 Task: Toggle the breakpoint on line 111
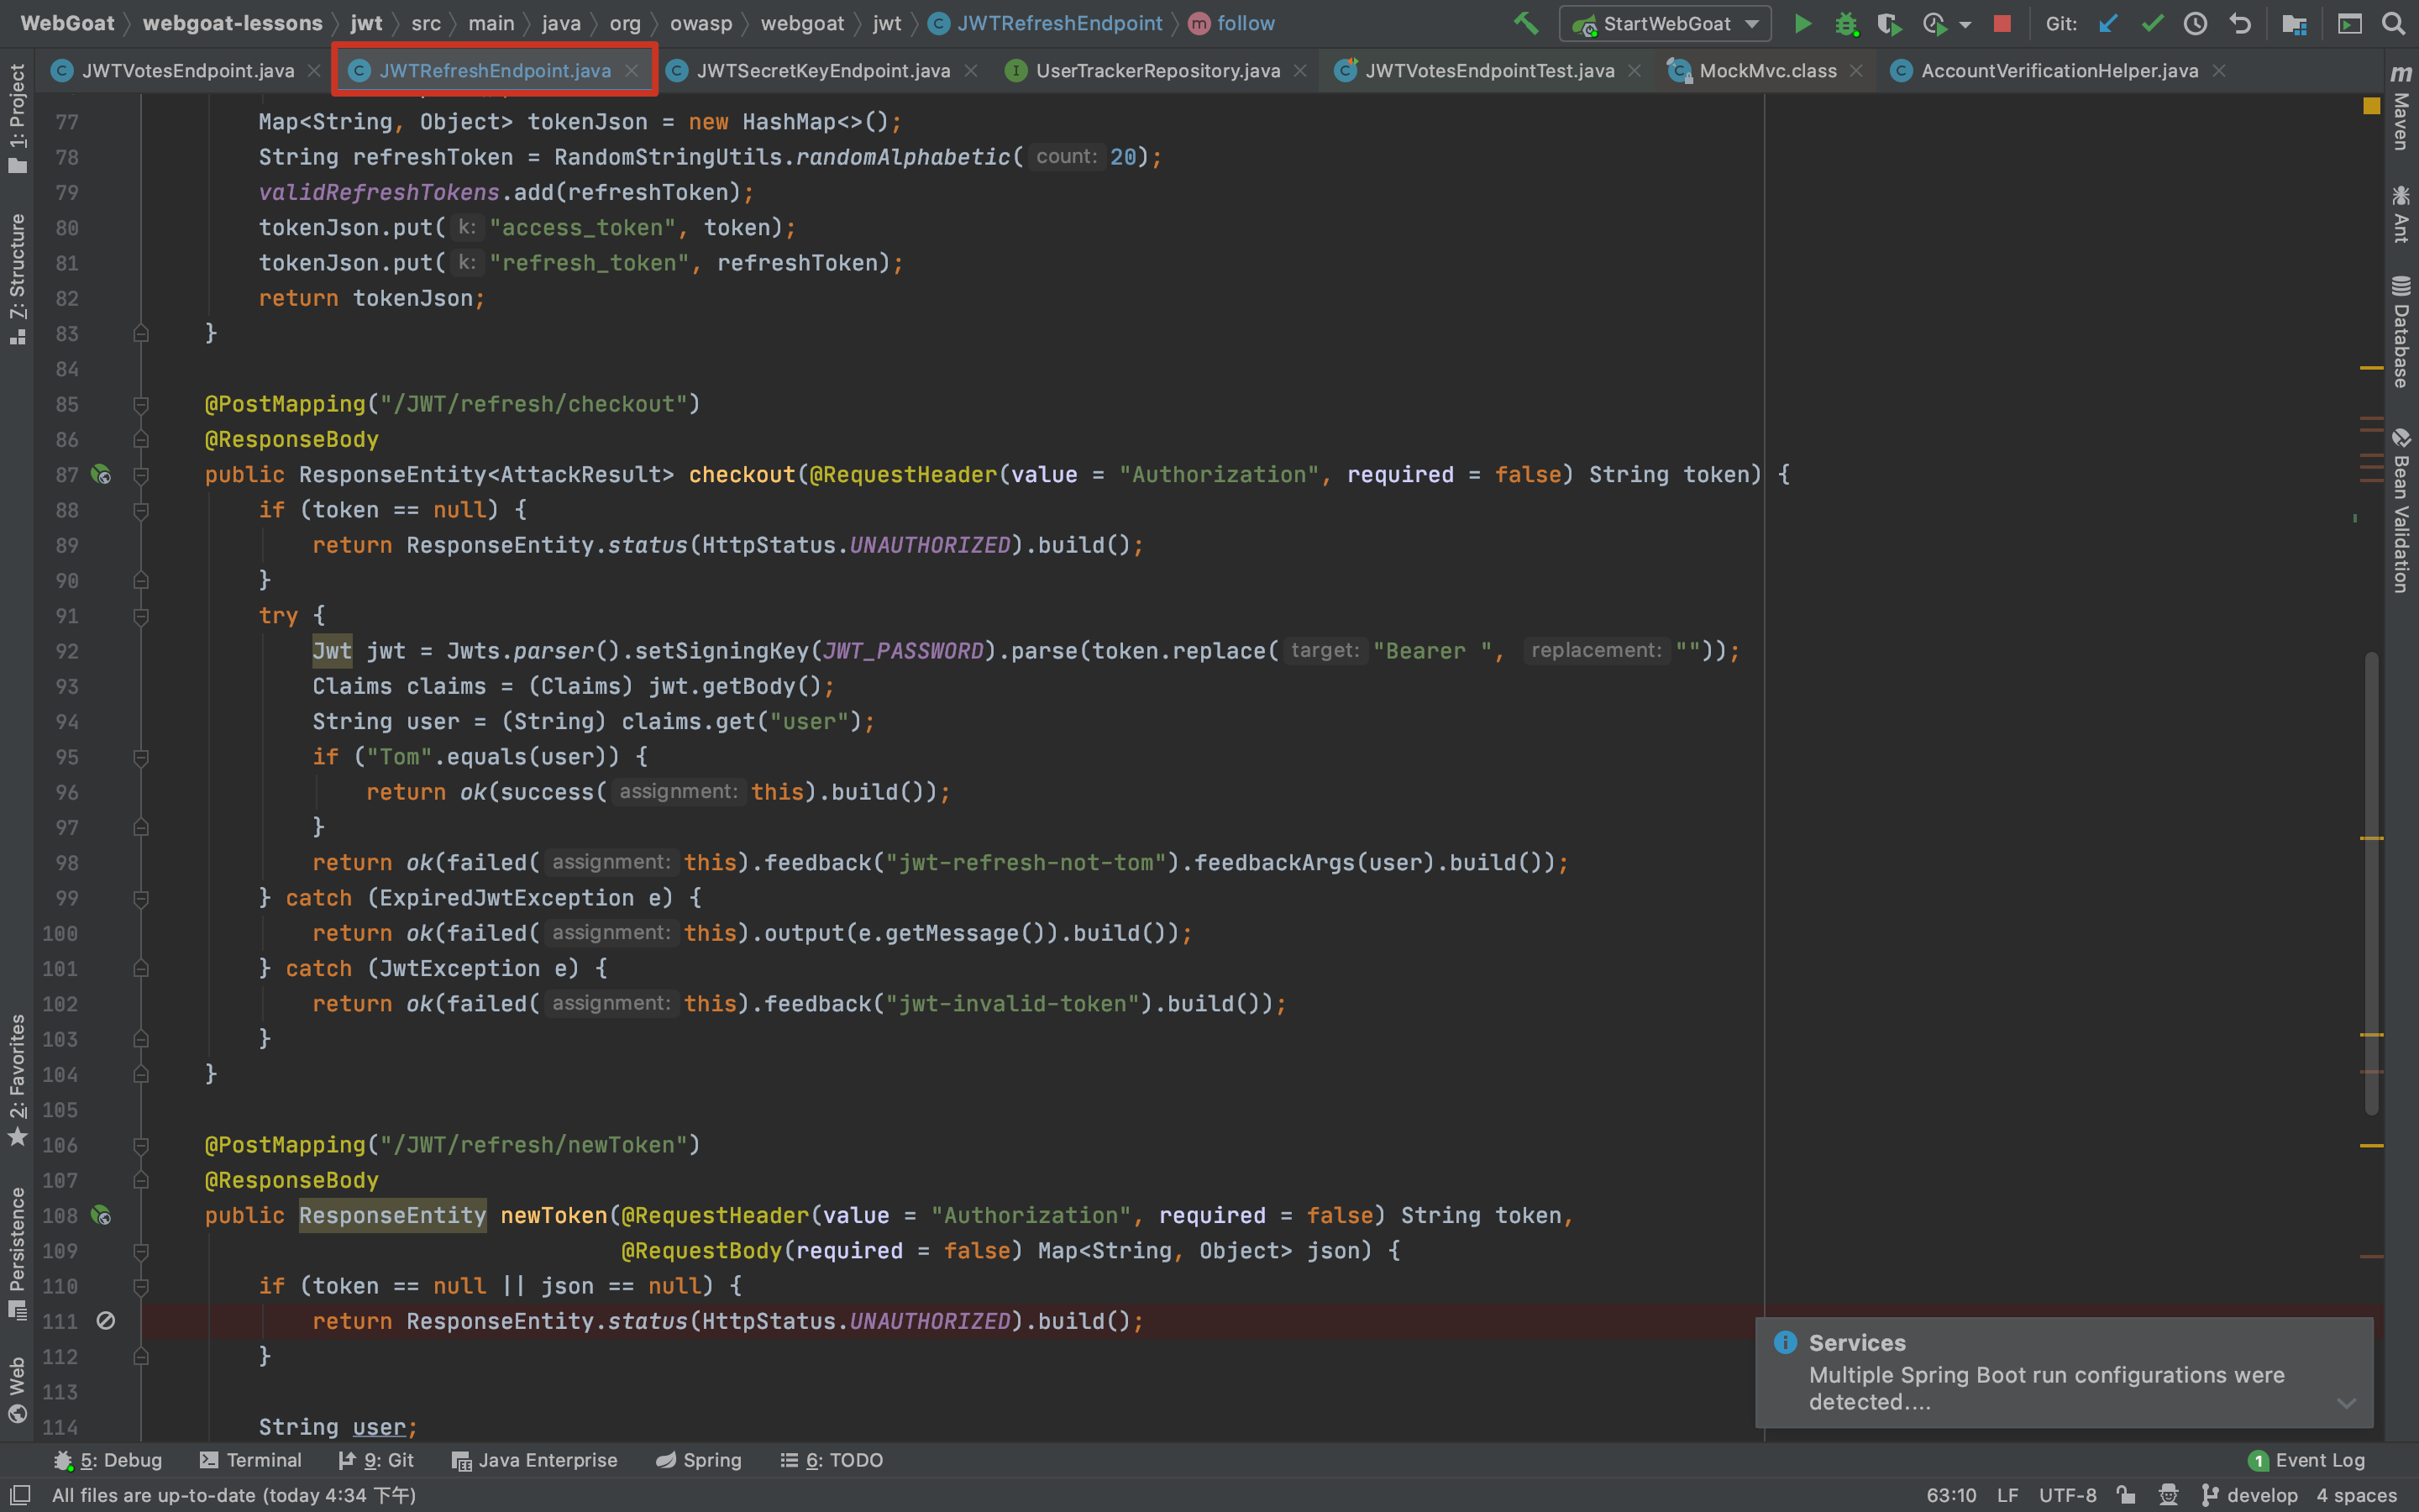(x=105, y=1321)
